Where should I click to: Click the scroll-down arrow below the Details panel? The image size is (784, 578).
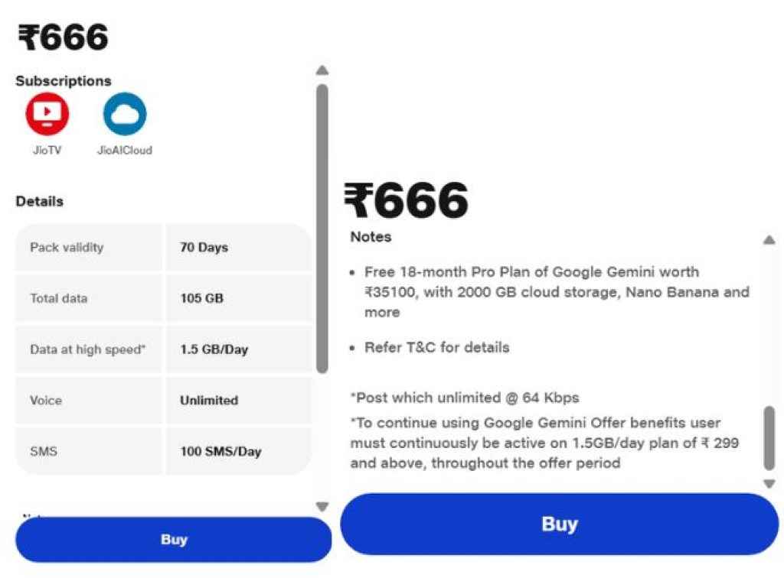point(322,505)
